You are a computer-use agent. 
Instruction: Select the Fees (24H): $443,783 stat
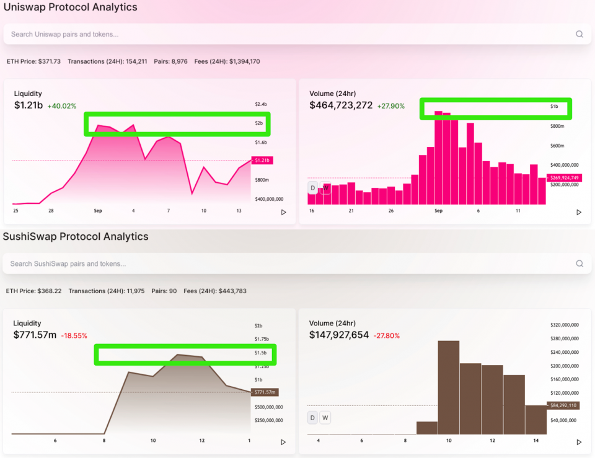tap(215, 291)
